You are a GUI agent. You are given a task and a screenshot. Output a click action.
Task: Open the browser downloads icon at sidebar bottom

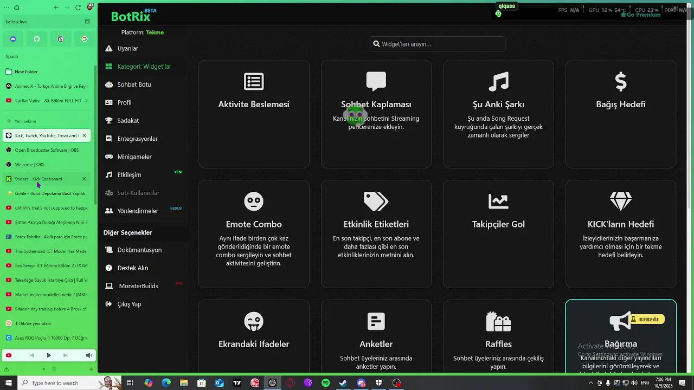[x=7, y=369]
